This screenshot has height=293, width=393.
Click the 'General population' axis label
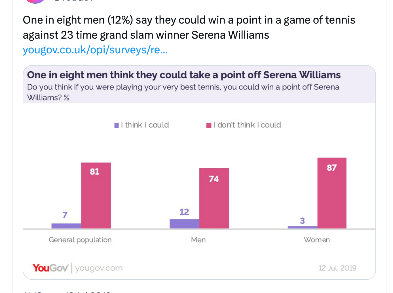(x=80, y=240)
